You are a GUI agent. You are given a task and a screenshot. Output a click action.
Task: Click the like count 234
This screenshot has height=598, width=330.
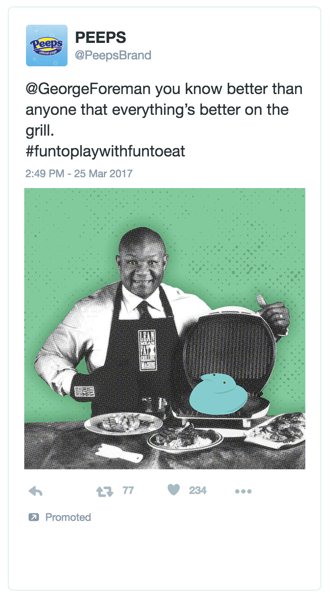pyautogui.click(x=197, y=491)
